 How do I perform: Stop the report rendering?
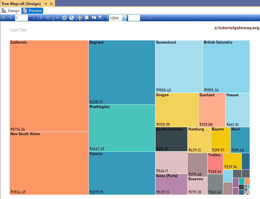click(x=64, y=18)
